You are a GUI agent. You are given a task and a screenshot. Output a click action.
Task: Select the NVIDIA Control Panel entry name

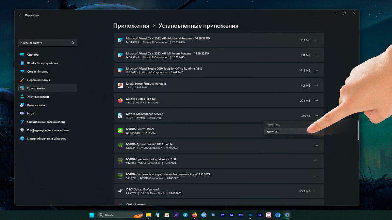click(x=140, y=129)
